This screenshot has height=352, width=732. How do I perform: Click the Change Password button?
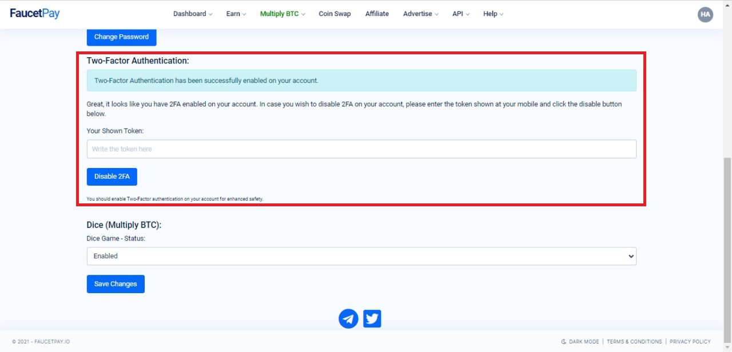click(121, 37)
